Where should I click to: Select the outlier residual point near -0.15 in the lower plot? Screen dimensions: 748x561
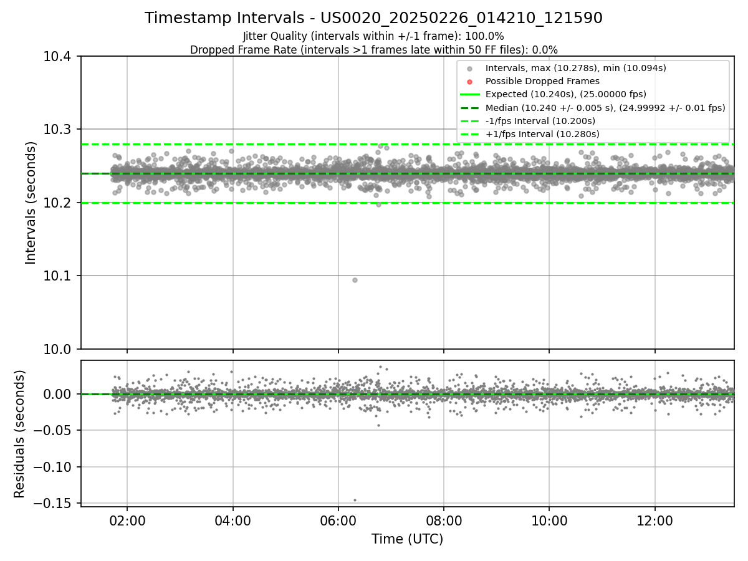click(355, 500)
